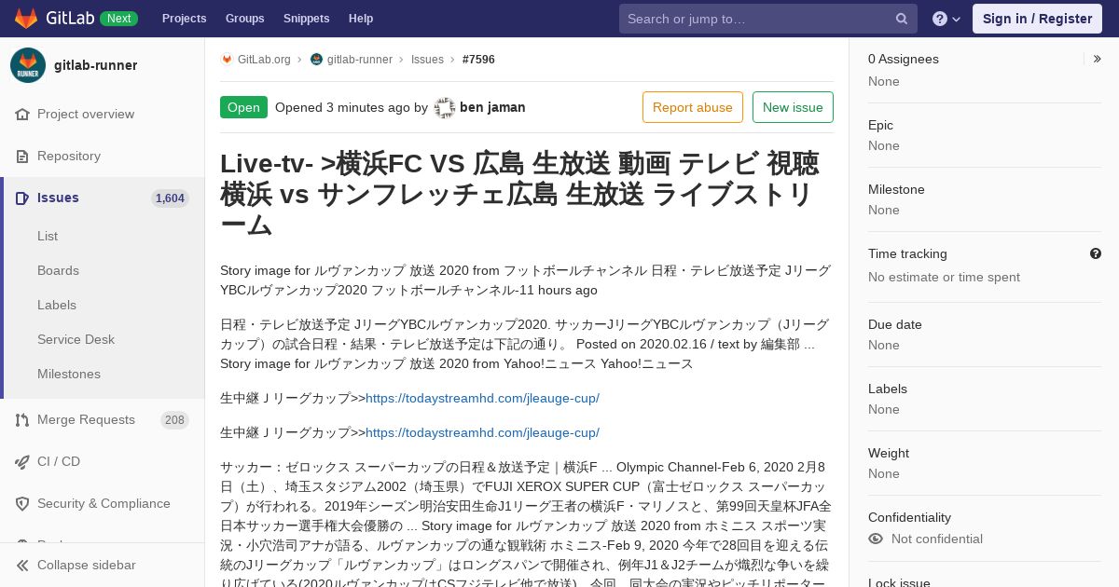This screenshot has height=587, width=1119.
Task: Click the search magnifier icon
Action: tap(902, 19)
